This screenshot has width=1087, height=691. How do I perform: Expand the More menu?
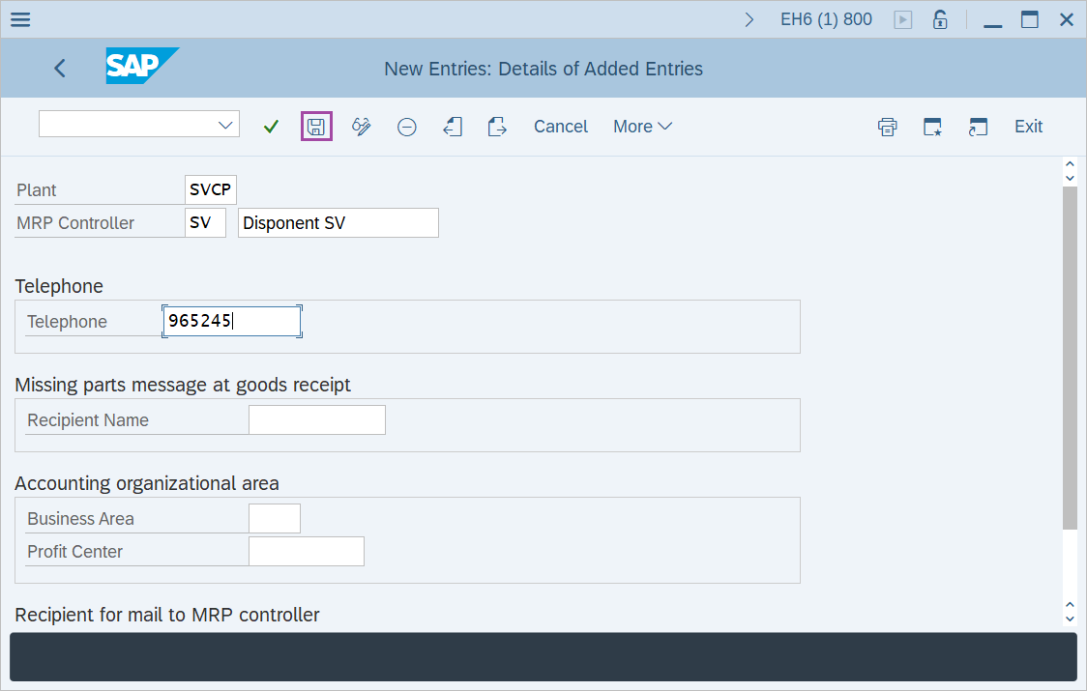tap(641, 126)
